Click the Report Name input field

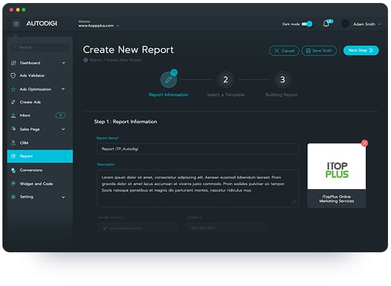tap(197, 148)
